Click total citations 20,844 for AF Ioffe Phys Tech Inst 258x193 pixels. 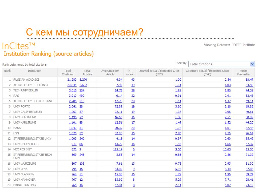[72, 85]
